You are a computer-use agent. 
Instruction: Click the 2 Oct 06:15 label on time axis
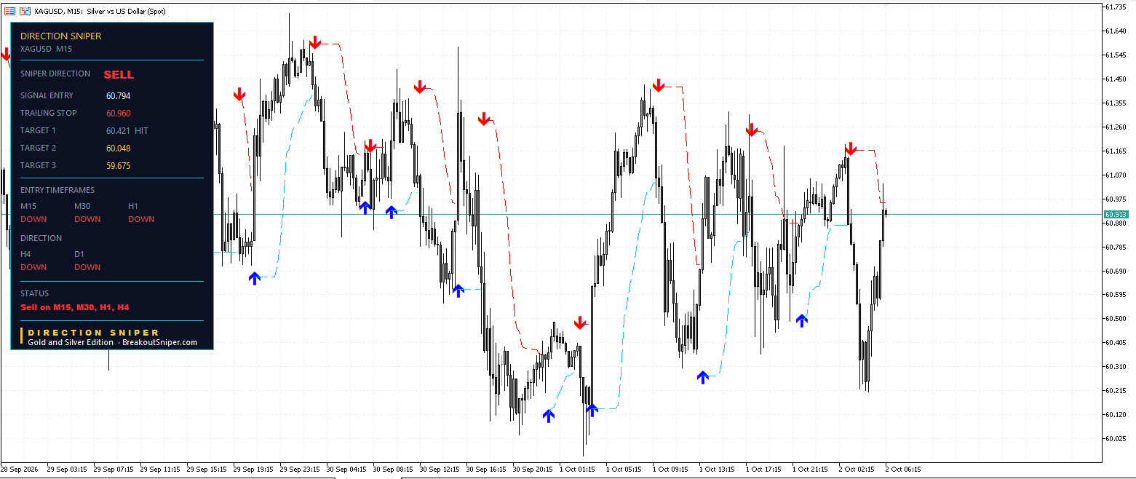point(903,470)
